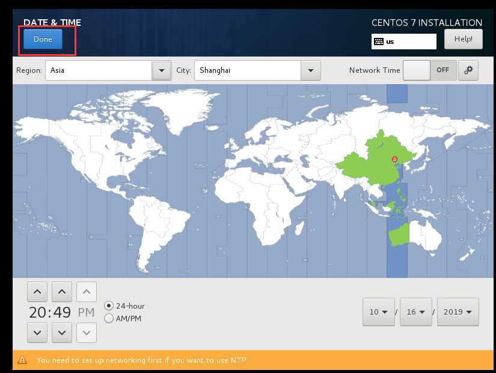Screen dimensions: 496x373
Task: Click on Australia on the timezone map
Action: pyautogui.click(x=416, y=236)
